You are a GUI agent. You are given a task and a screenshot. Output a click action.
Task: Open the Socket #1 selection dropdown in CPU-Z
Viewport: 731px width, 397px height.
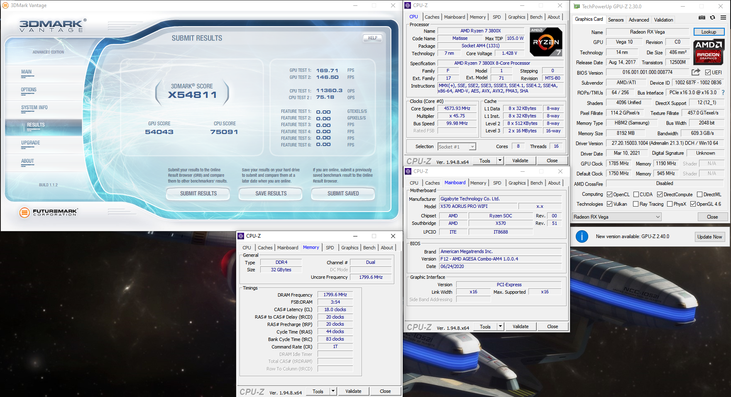point(457,147)
